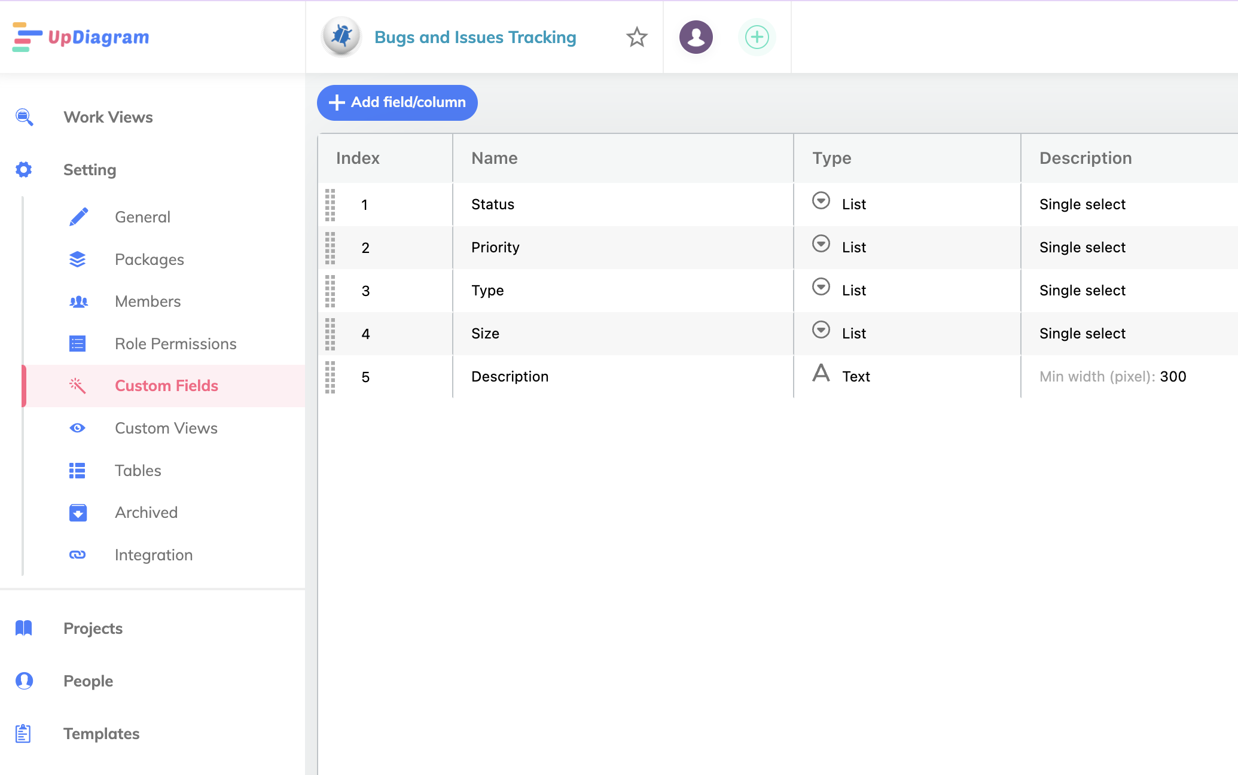Viewport: 1238px width, 775px height.
Task: Click Single select in Status row
Action: (x=1083, y=205)
